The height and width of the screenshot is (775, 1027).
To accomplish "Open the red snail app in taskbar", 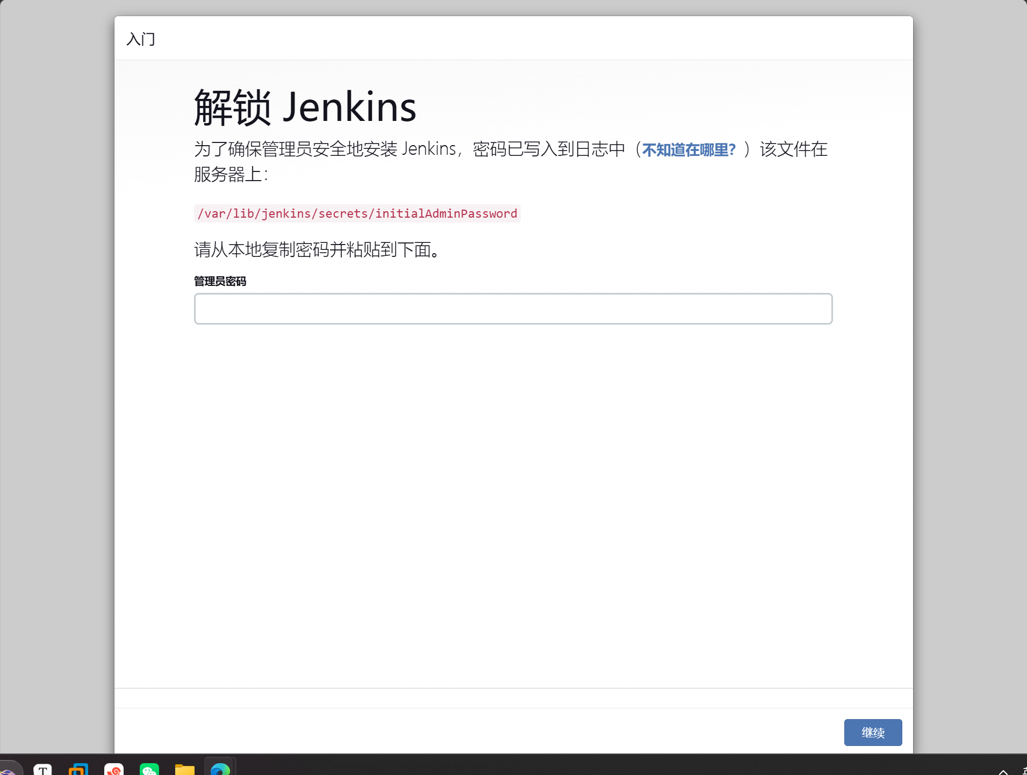I will click(114, 769).
